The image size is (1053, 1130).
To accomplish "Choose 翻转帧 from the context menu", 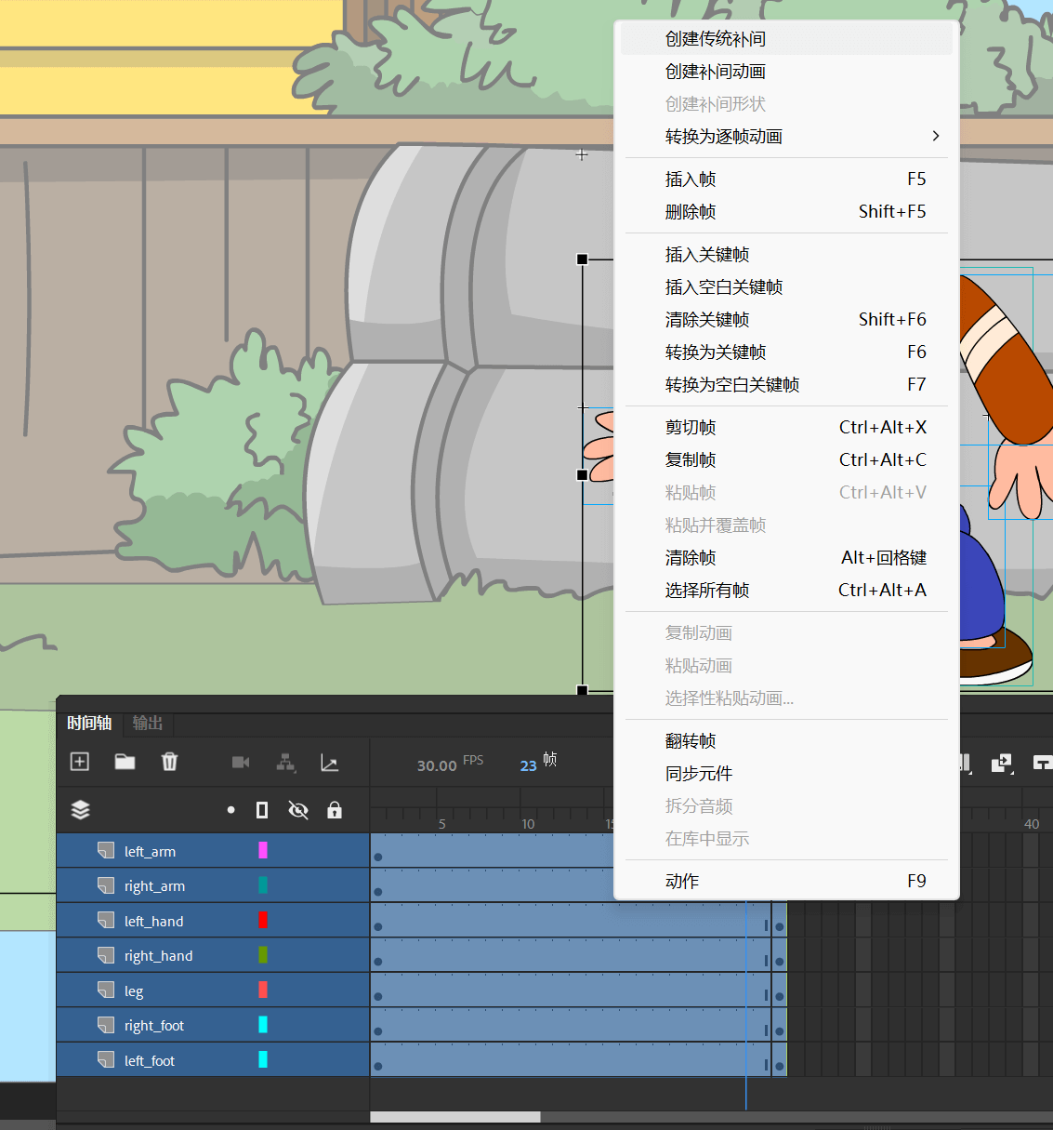I will click(786, 741).
